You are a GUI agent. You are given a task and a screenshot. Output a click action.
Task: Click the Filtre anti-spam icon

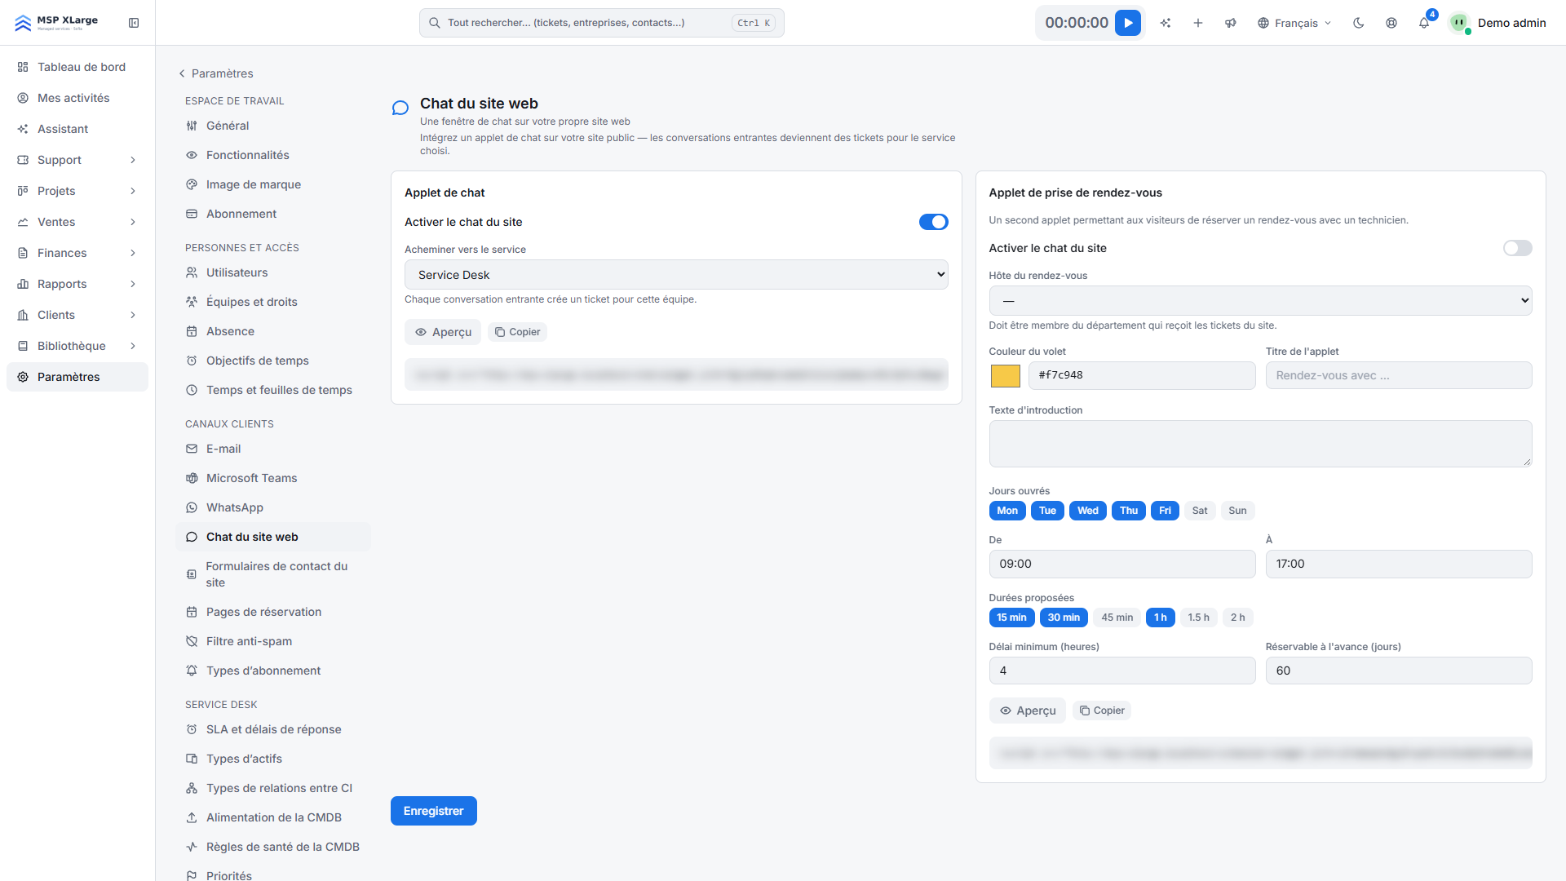192,641
